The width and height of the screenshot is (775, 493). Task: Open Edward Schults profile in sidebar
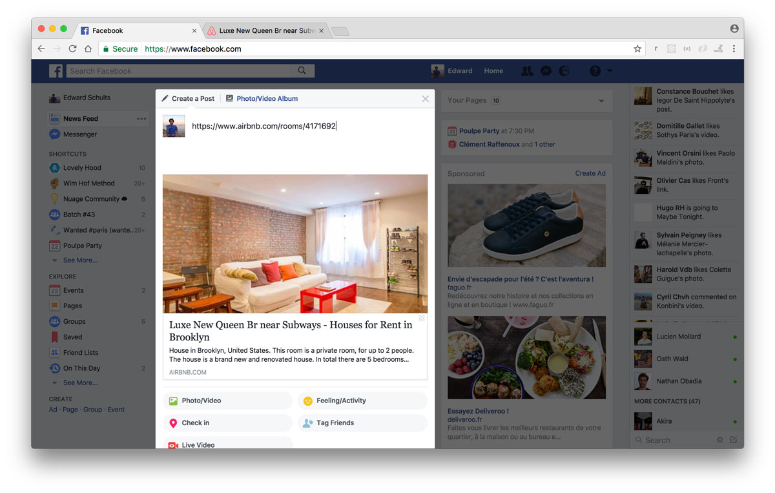click(x=80, y=98)
